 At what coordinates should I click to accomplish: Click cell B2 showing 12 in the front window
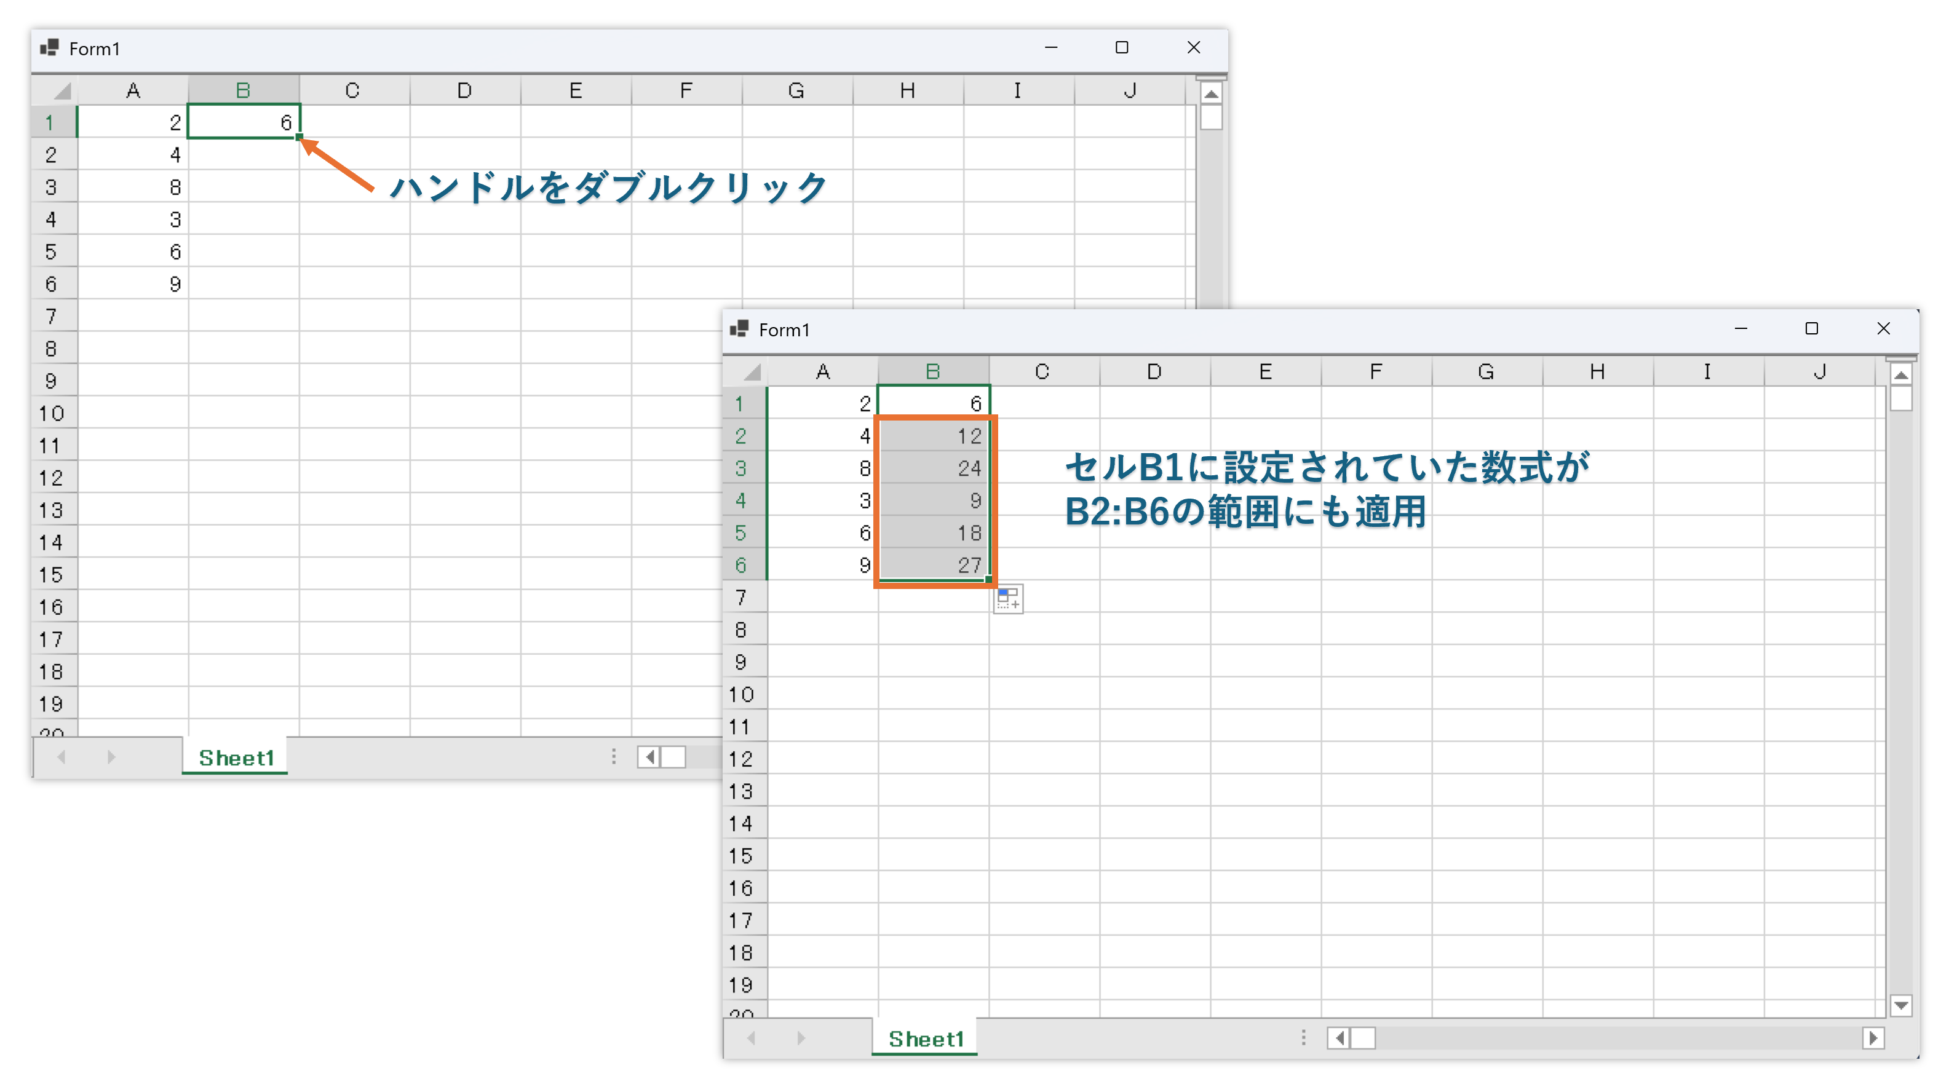point(934,436)
